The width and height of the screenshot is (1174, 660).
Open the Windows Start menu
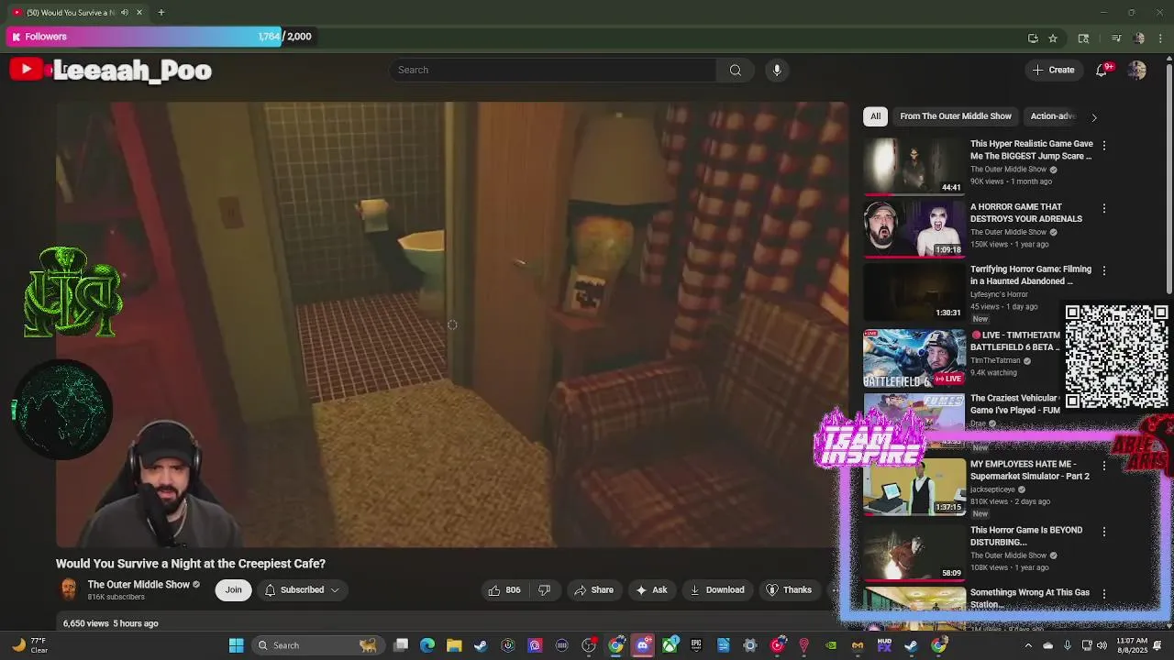[236, 645]
